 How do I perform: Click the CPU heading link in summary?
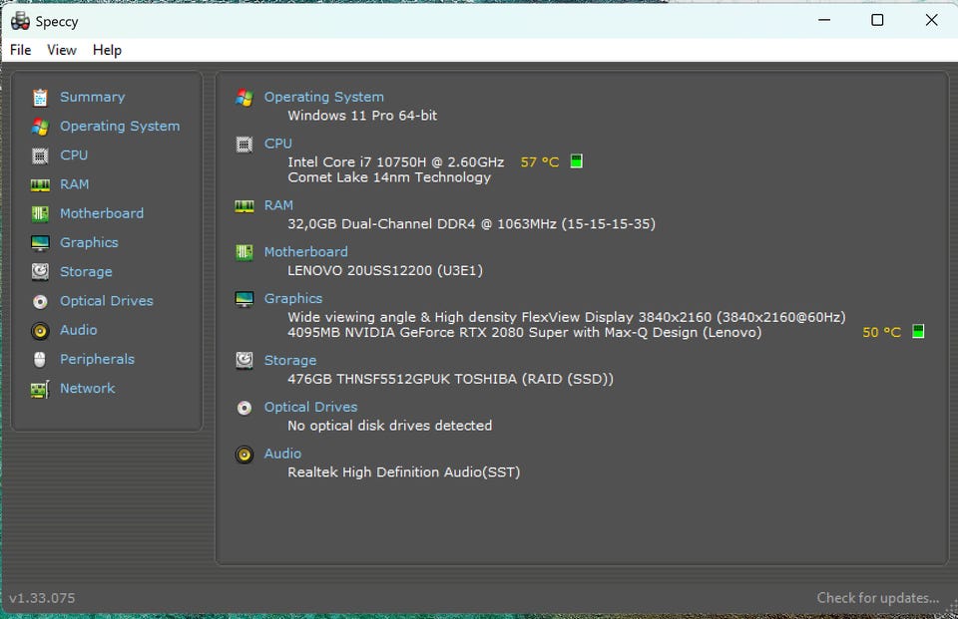278,144
